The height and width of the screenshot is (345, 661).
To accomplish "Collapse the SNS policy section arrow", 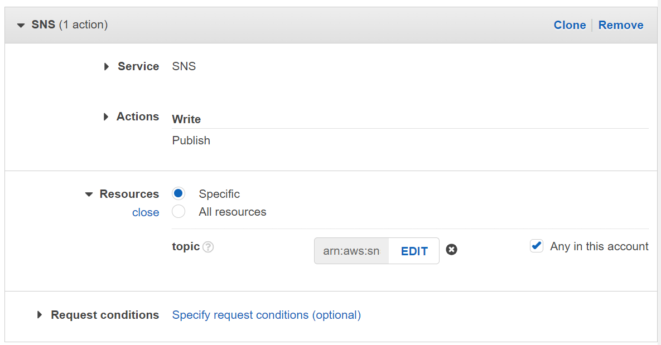I will [21, 25].
